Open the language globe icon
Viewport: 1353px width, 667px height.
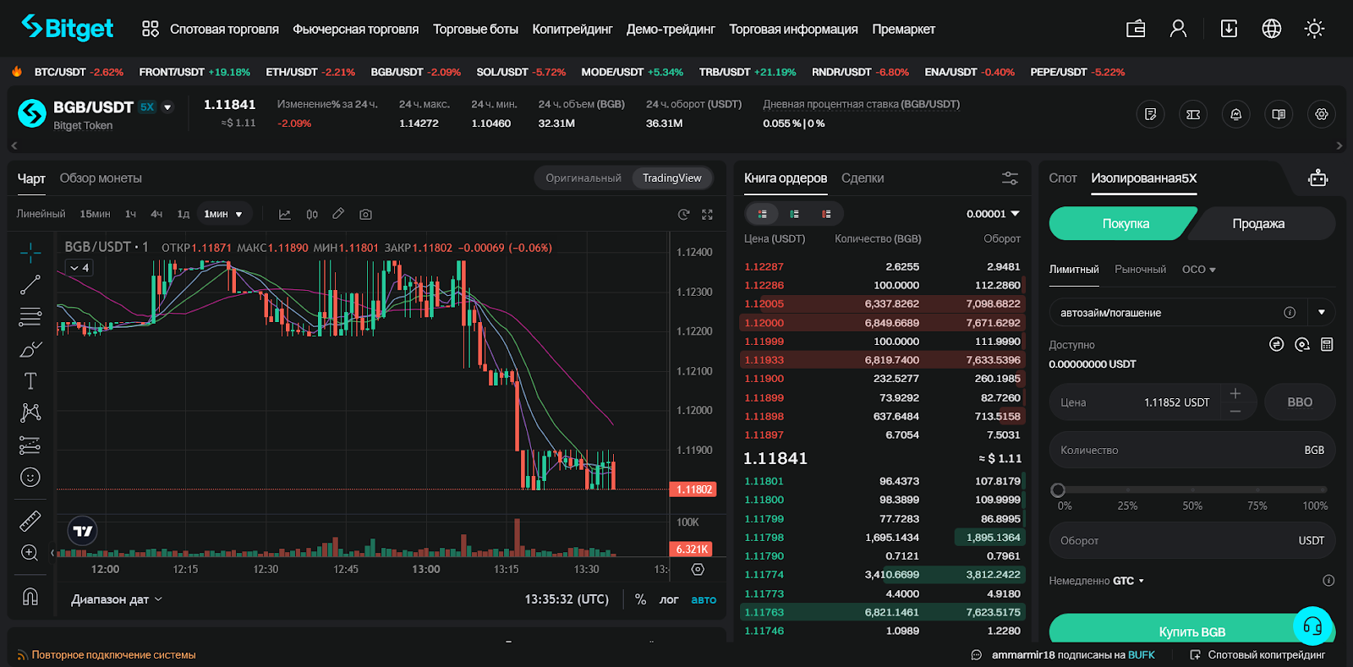1271,29
